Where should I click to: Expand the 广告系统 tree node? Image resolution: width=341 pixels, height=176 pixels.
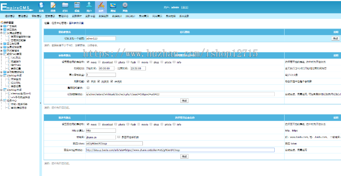1,26
